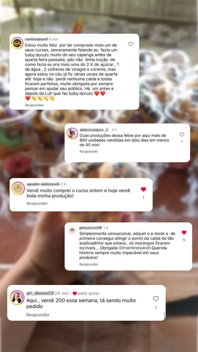198x352 pixels.
Task: Open the couple photo profile avatar
Action: pos(72,134)
